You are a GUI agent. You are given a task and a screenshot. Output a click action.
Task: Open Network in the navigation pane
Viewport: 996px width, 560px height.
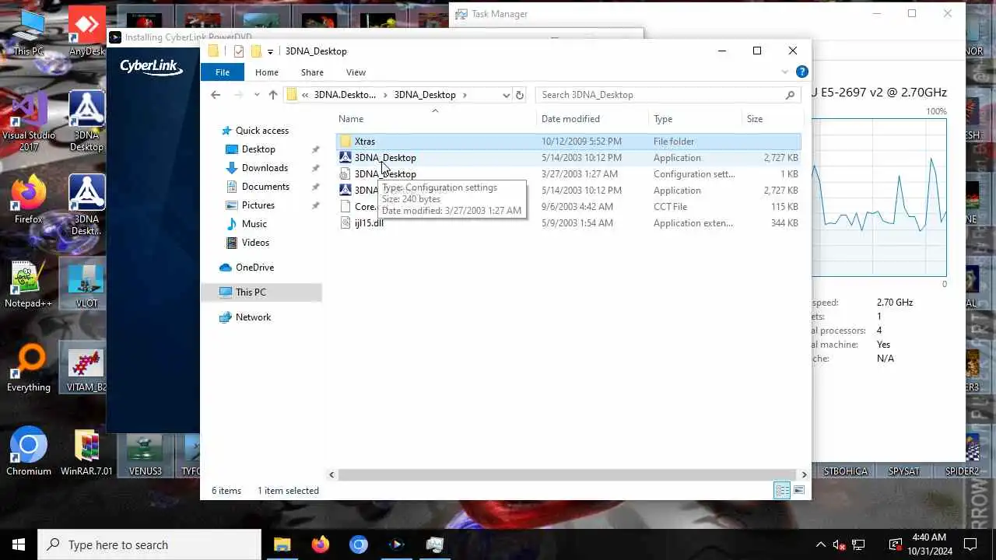tap(253, 317)
